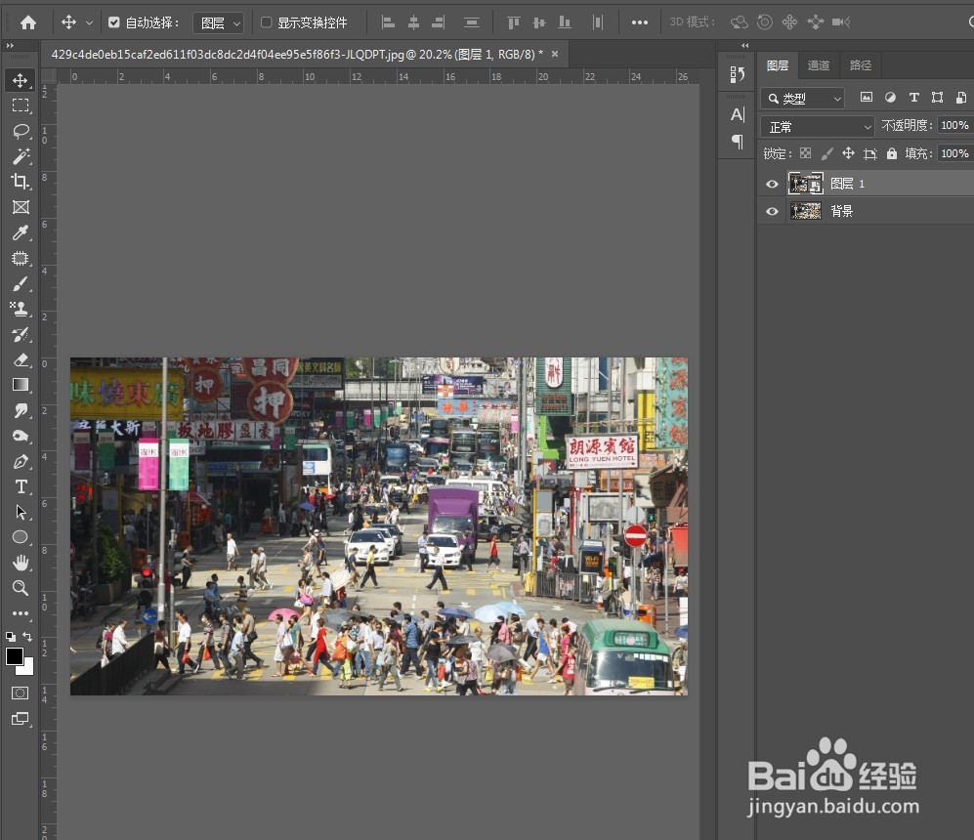The image size is (974, 840).
Task: Open the Character panel icon
Action: tap(737, 115)
